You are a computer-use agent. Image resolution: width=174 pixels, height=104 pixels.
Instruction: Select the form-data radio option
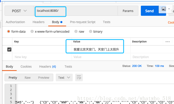(9, 31)
